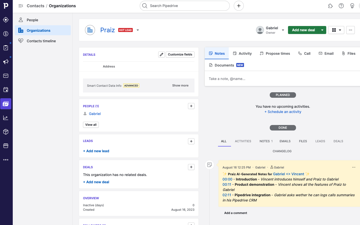
Task: Click the quick add plus button
Action: pos(239,6)
